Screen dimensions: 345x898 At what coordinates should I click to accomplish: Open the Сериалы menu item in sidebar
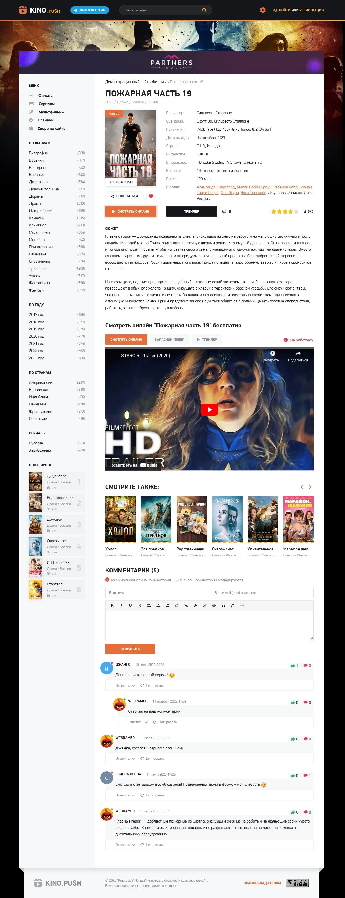[x=46, y=104]
